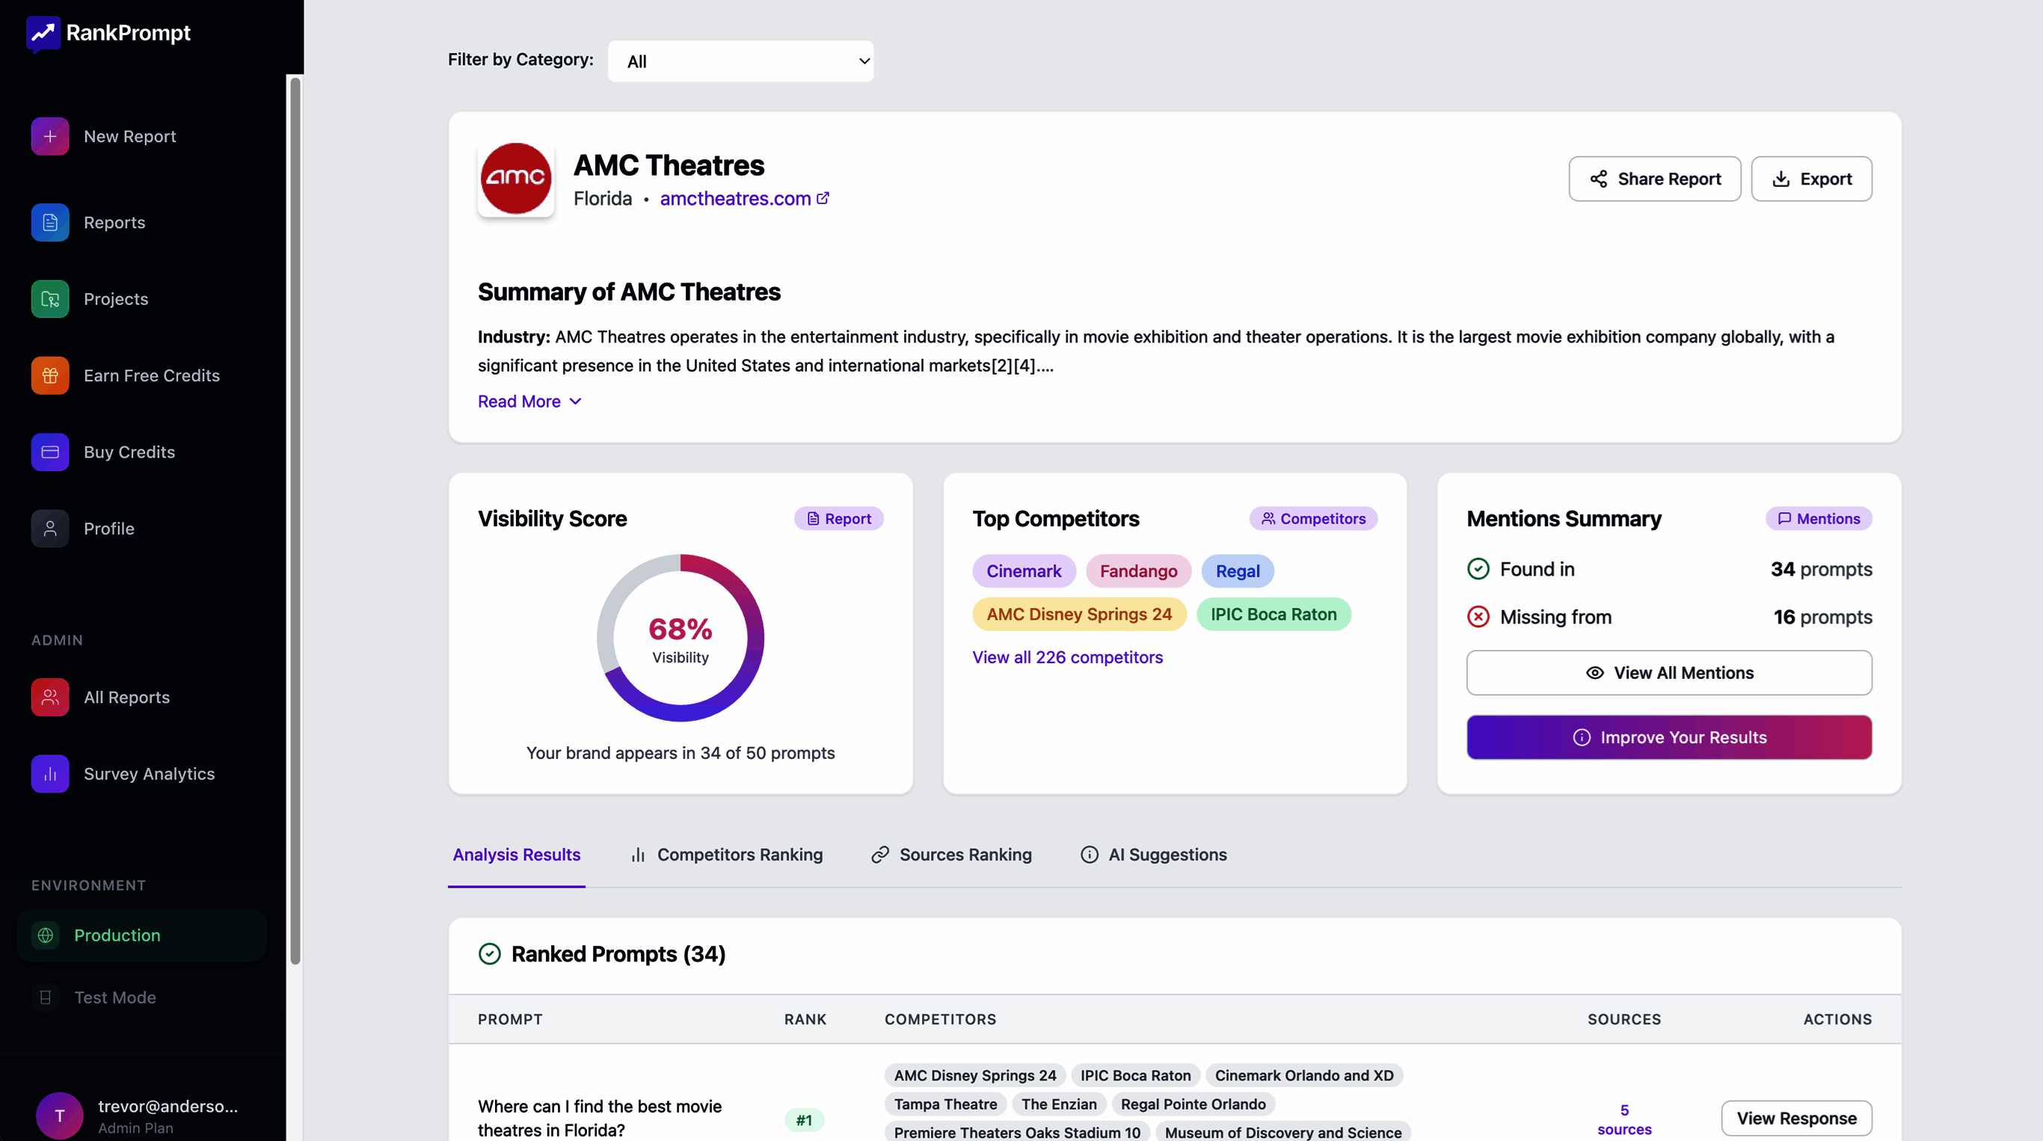The height and width of the screenshot is (1141, 2043).
Task: Click the 68% visibility score ring
Action: tap(681, 639)
